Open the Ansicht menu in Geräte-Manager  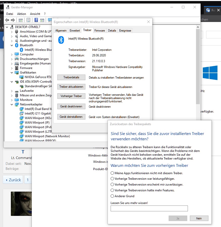pos(35,14)
